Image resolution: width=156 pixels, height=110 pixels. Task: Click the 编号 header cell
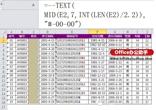[x=22, y=36]
